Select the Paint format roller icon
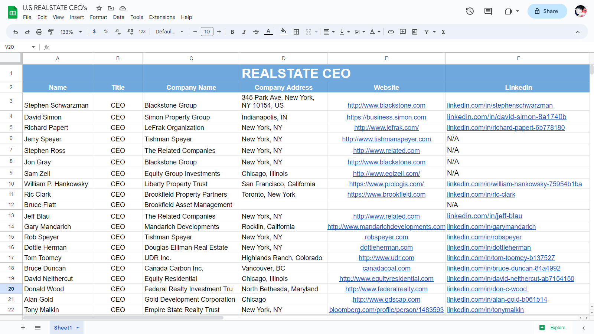This screenshot has width=594, height=334. (51, 32)
